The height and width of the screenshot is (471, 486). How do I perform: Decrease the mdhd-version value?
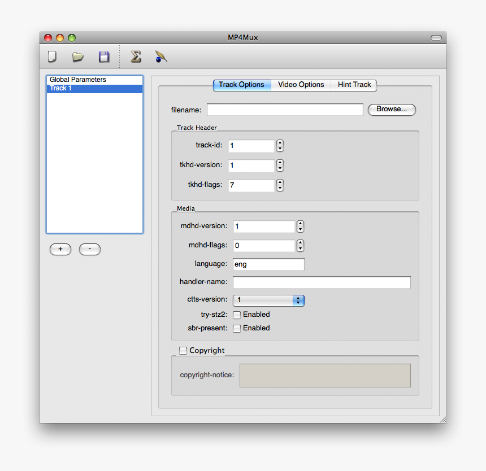300,229
